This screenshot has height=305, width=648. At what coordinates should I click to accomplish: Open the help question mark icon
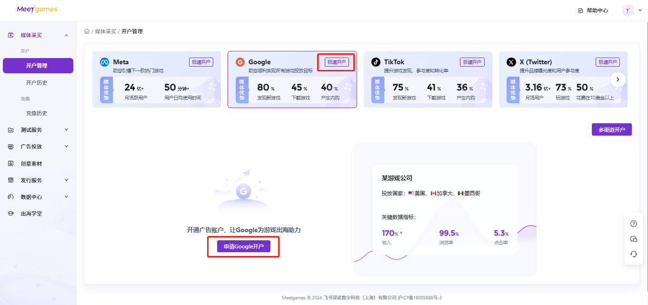633,223
